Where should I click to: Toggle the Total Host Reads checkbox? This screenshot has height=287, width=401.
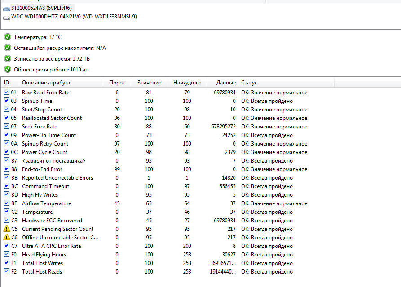coord(6,272)
